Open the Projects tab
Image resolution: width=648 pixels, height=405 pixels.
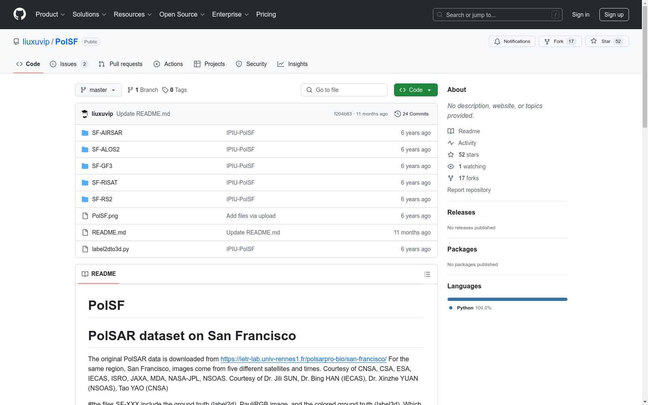(x=209, y=64)
